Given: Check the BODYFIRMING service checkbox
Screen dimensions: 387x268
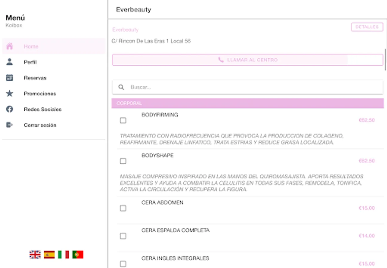Looking at the screenshot, I should tap(123, 120).
